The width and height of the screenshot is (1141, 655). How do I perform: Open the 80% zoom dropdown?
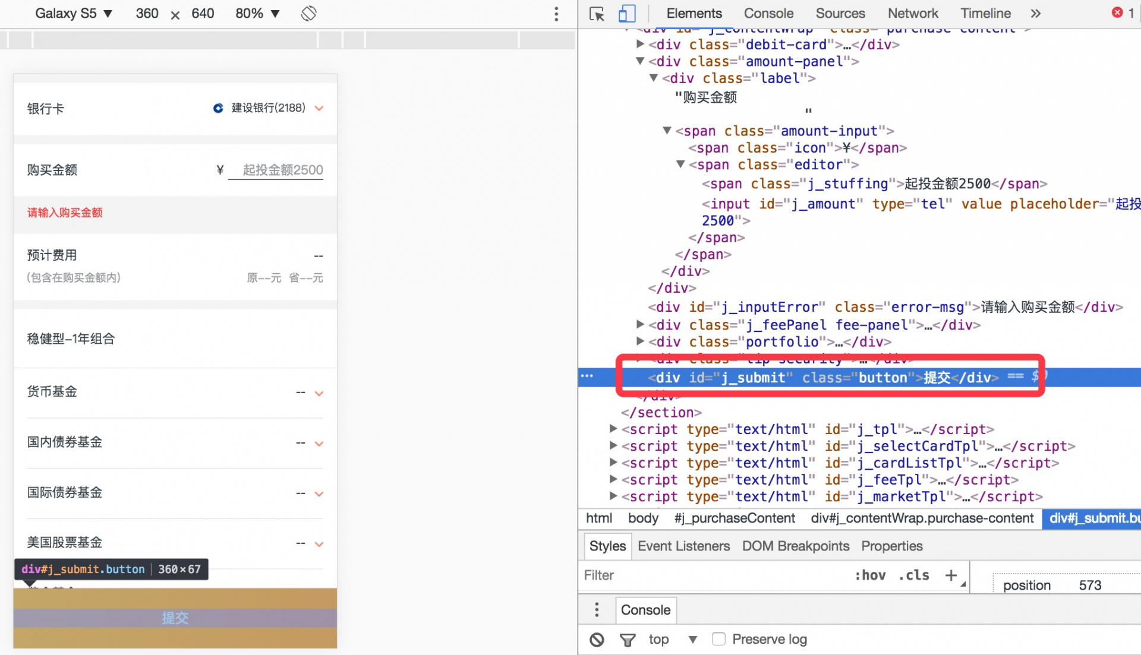coord(257,13)
